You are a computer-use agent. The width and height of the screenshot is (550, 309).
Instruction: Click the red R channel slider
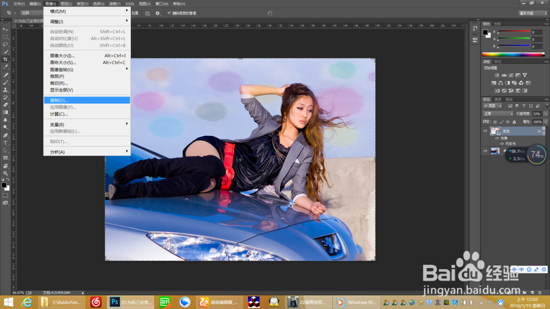[x=514, y=32]
